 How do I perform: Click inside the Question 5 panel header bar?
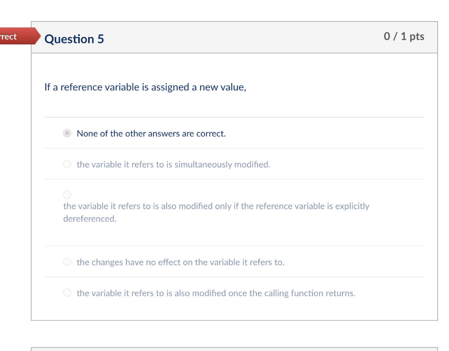tap(241, 37)
